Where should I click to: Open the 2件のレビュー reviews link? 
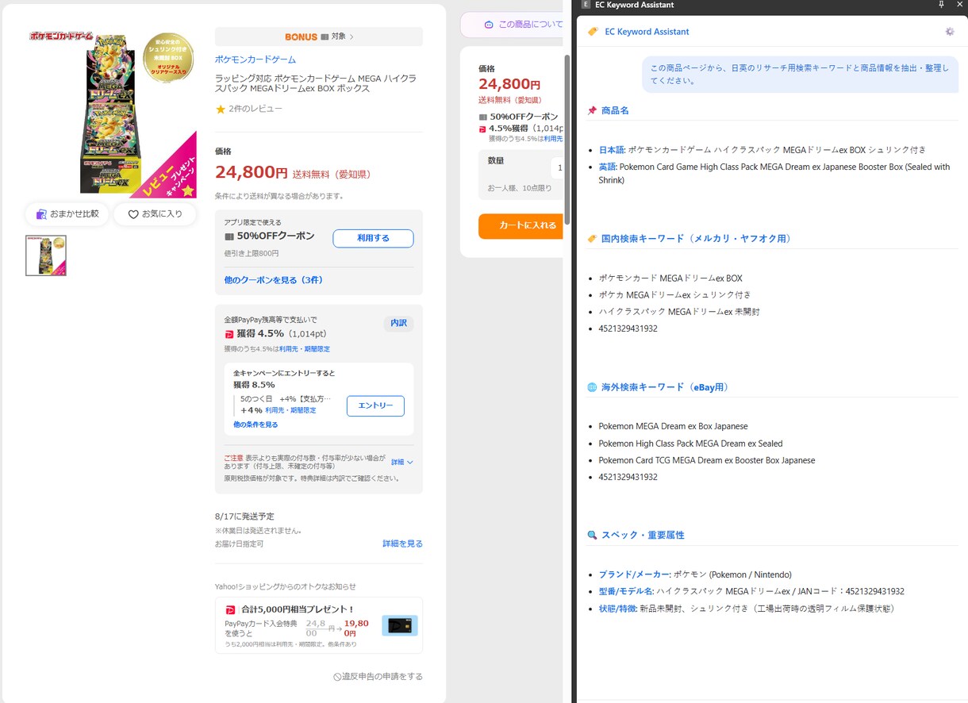point(255,109)
